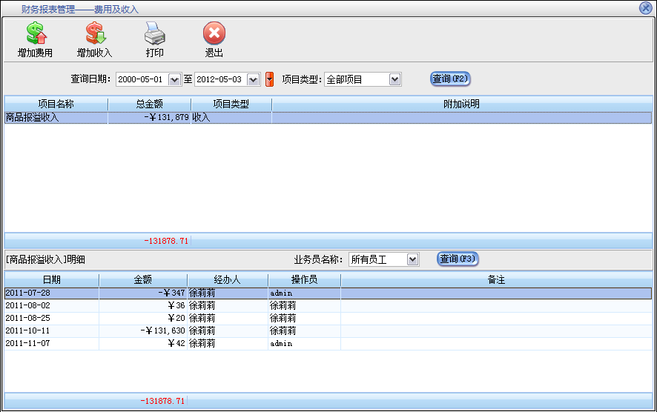Close the window with top-right X
This screenshot has height=412, width=657.
coord(645,8)
